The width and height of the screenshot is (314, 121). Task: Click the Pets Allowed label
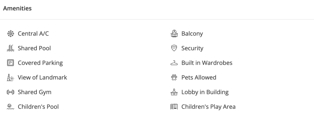click(199, 77)
